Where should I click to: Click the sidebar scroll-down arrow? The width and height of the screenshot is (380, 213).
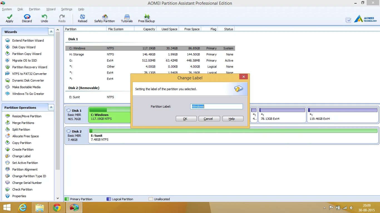[58, 198]
